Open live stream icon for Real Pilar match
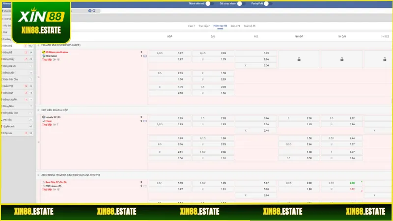Image resolution: width=393 pixels, height=221 pixels. point(145,186)
